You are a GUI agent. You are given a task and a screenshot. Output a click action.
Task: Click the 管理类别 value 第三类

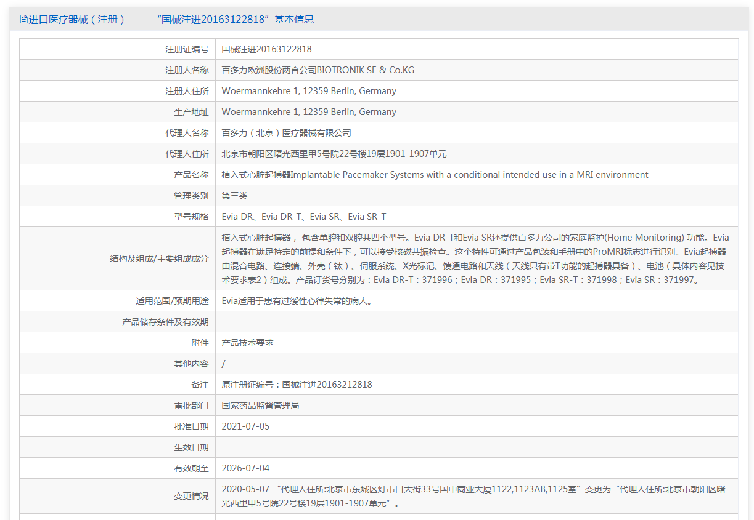(235, 196)
